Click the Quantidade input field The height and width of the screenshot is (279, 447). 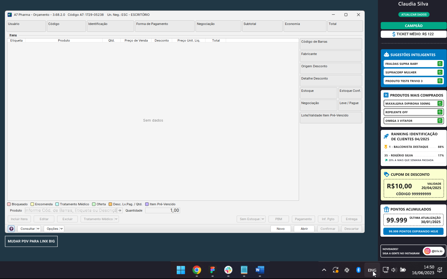click(163, 210)
